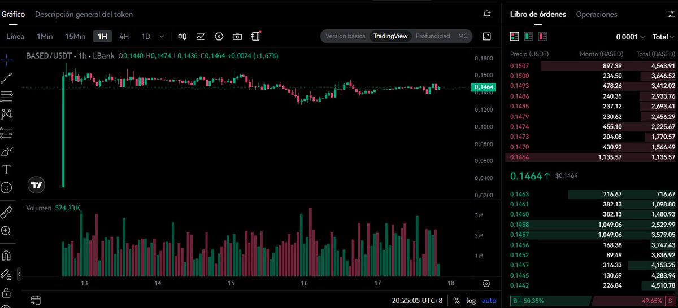Switch to Libro de órdenes tab

click(x=538, y=14)
